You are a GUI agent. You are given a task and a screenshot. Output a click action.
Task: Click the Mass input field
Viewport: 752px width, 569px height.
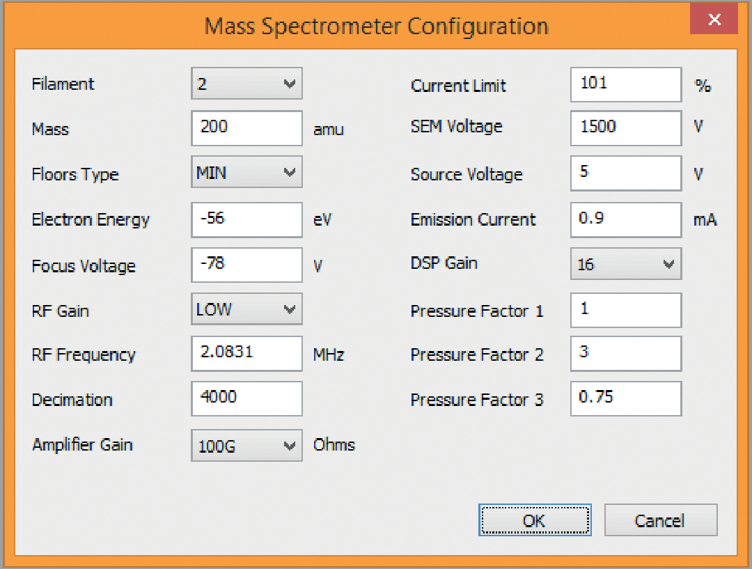tap(246, 128)
